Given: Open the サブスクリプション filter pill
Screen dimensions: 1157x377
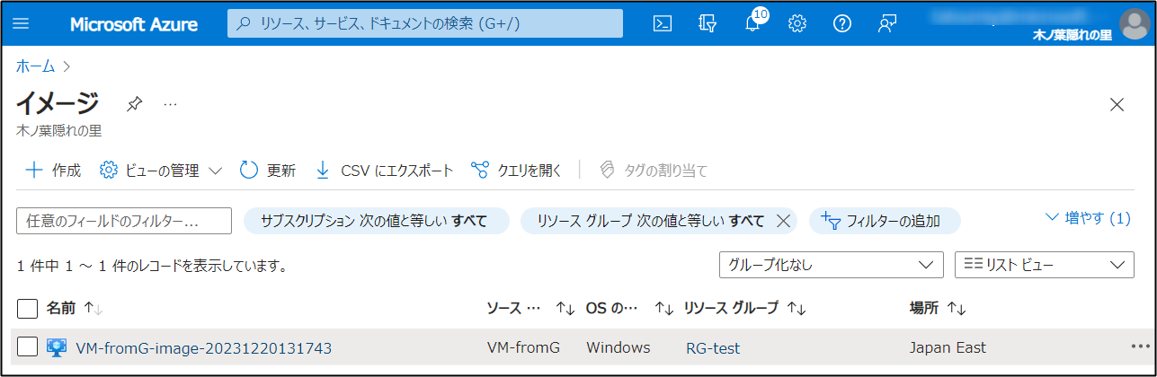Looking at the screenshot, I should click(377, 220).
